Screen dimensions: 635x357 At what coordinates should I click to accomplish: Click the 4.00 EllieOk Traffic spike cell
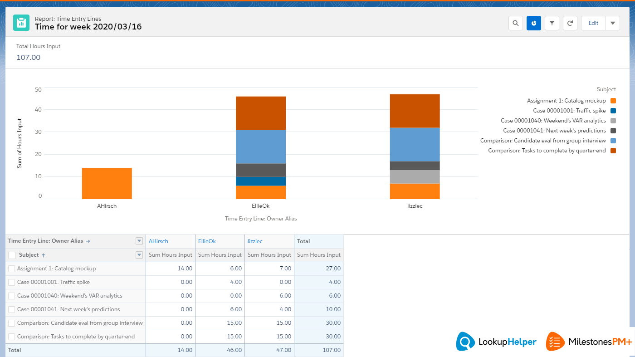[220, 282]
